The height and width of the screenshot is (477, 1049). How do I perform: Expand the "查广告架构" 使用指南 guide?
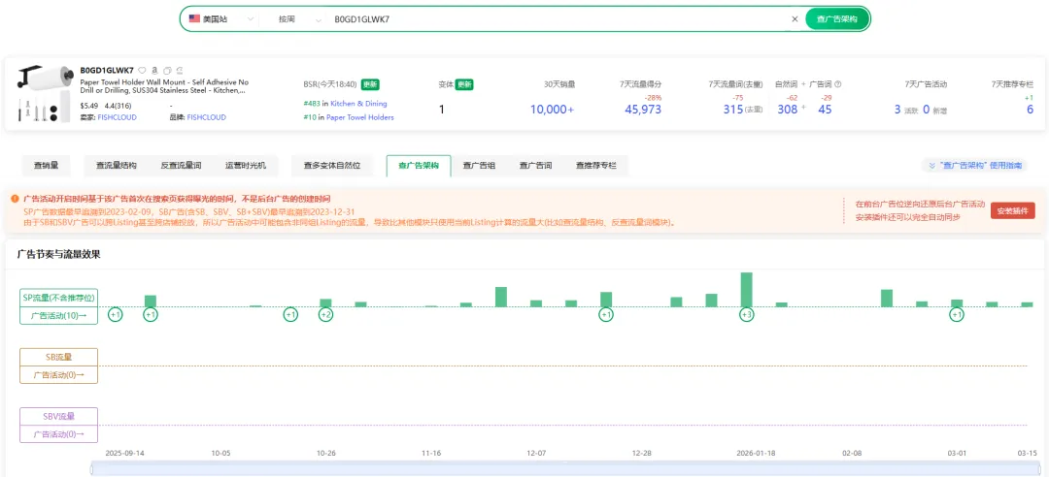[x=976, y=166]
